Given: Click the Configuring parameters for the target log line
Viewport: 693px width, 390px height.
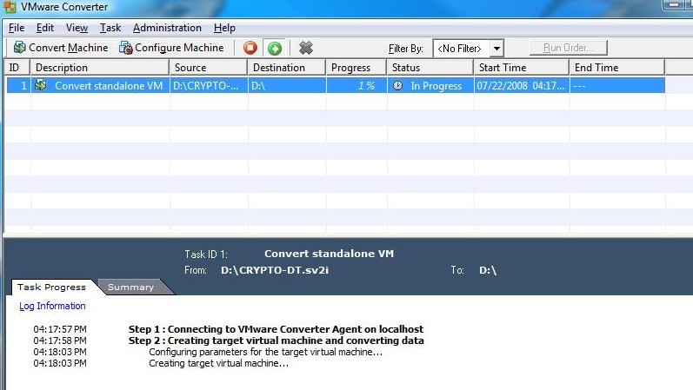Looking at the screenshot, I should [265, 352].
